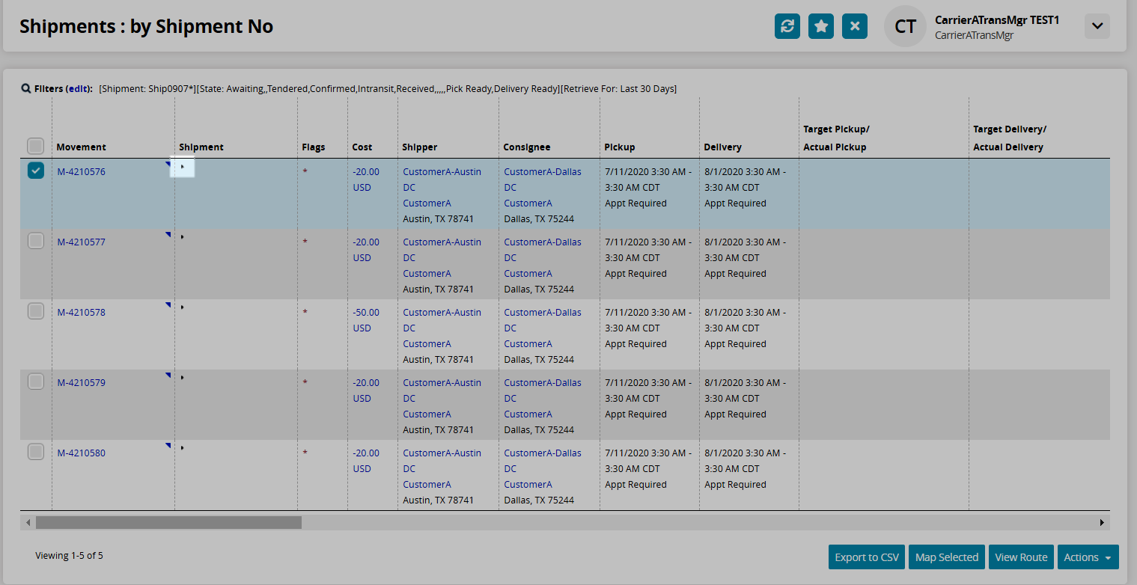Click the left arrow of horizontal scrollbar
Viewport: 1137px width, 585px height.
pos(28,522)
